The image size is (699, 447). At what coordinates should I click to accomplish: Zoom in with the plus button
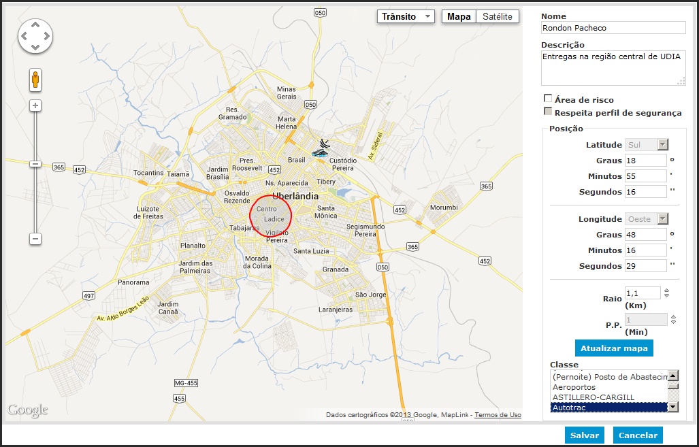pyautogui.click(x=35, y=105)
